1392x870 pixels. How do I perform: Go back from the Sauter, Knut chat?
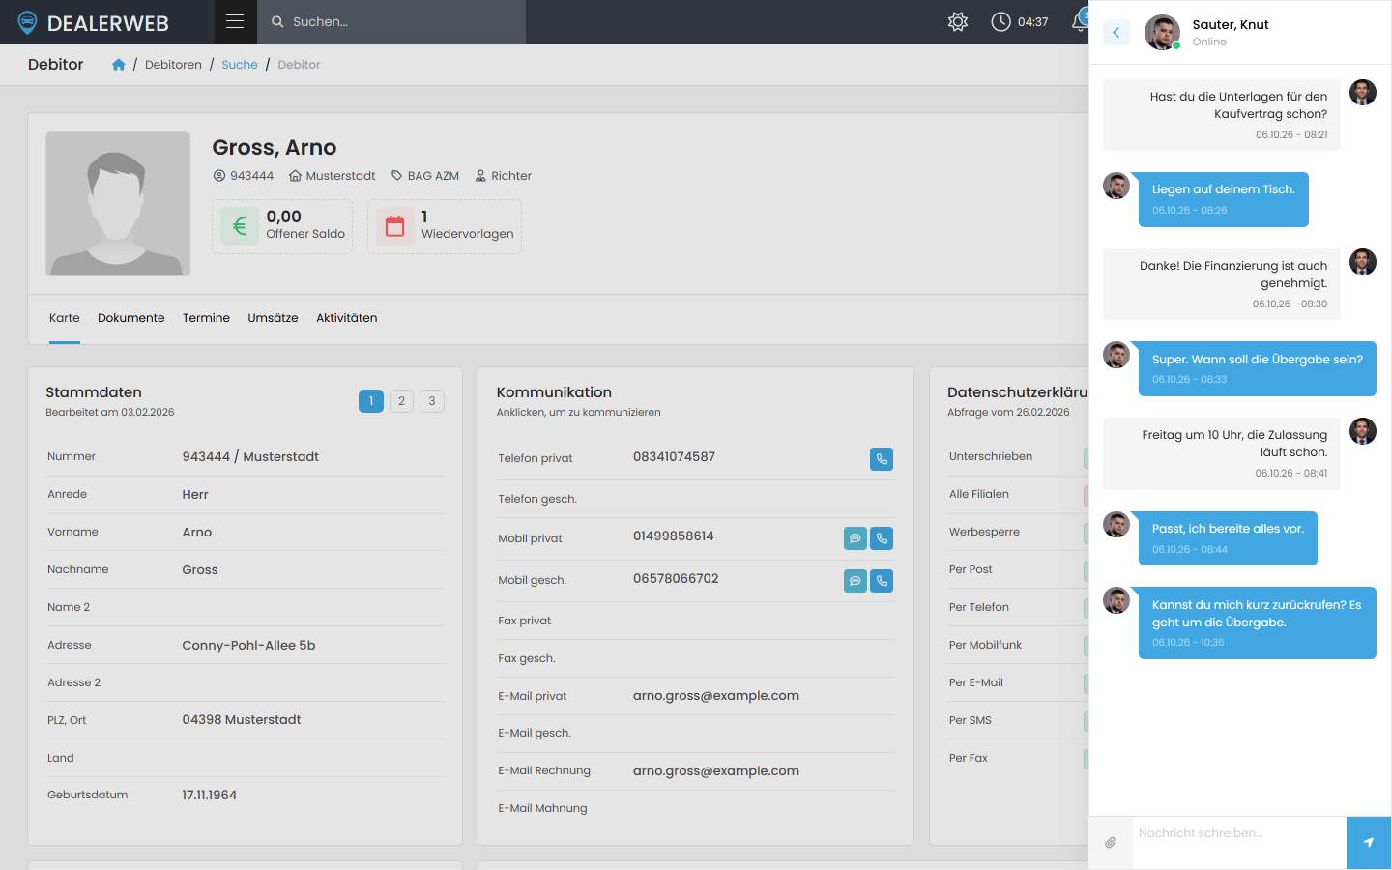point(1116,33)
